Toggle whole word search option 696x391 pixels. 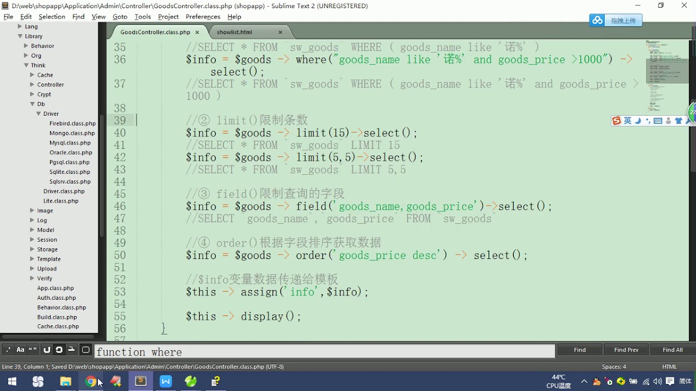pos(33,350)
